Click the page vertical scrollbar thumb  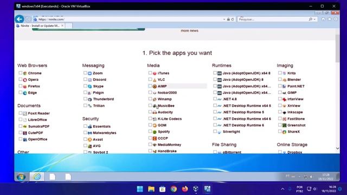[337, 48]
